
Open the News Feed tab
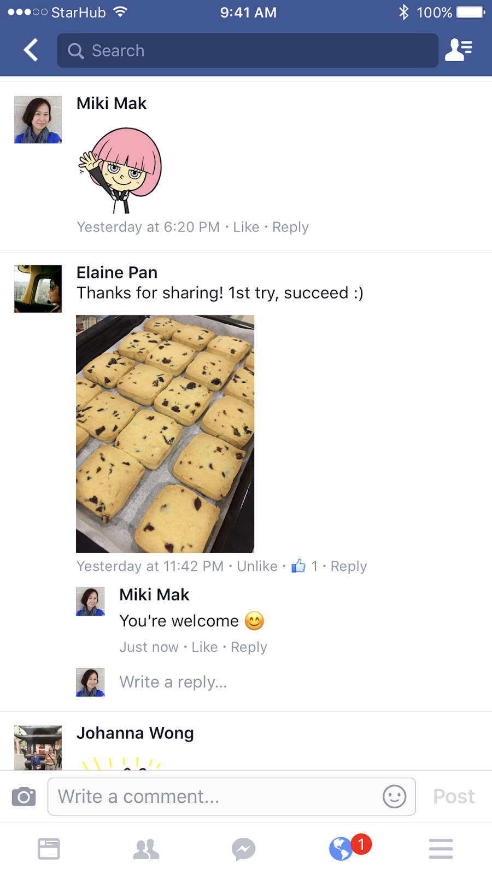49,849
